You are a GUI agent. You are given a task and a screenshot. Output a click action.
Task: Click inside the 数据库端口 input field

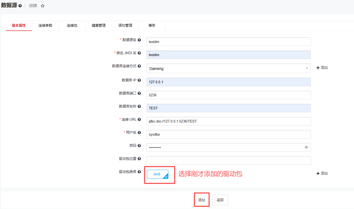(228, 95)
